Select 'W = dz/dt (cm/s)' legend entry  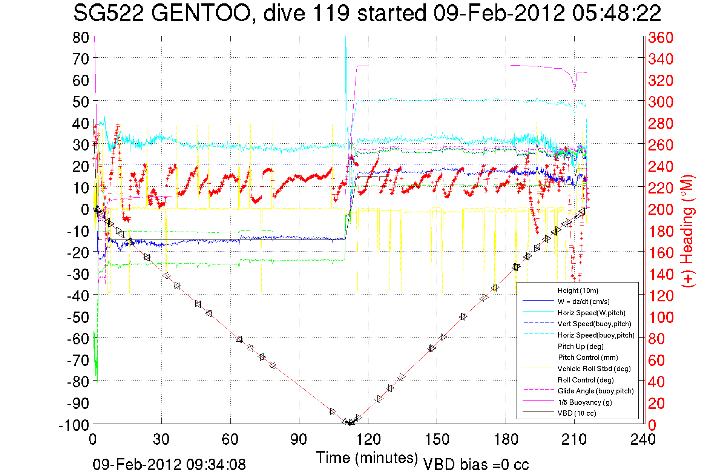(x=583, y=301)
